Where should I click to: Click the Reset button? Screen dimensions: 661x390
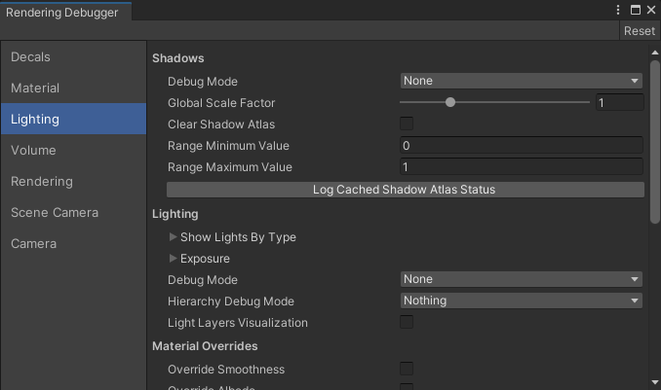click(640, 31)
